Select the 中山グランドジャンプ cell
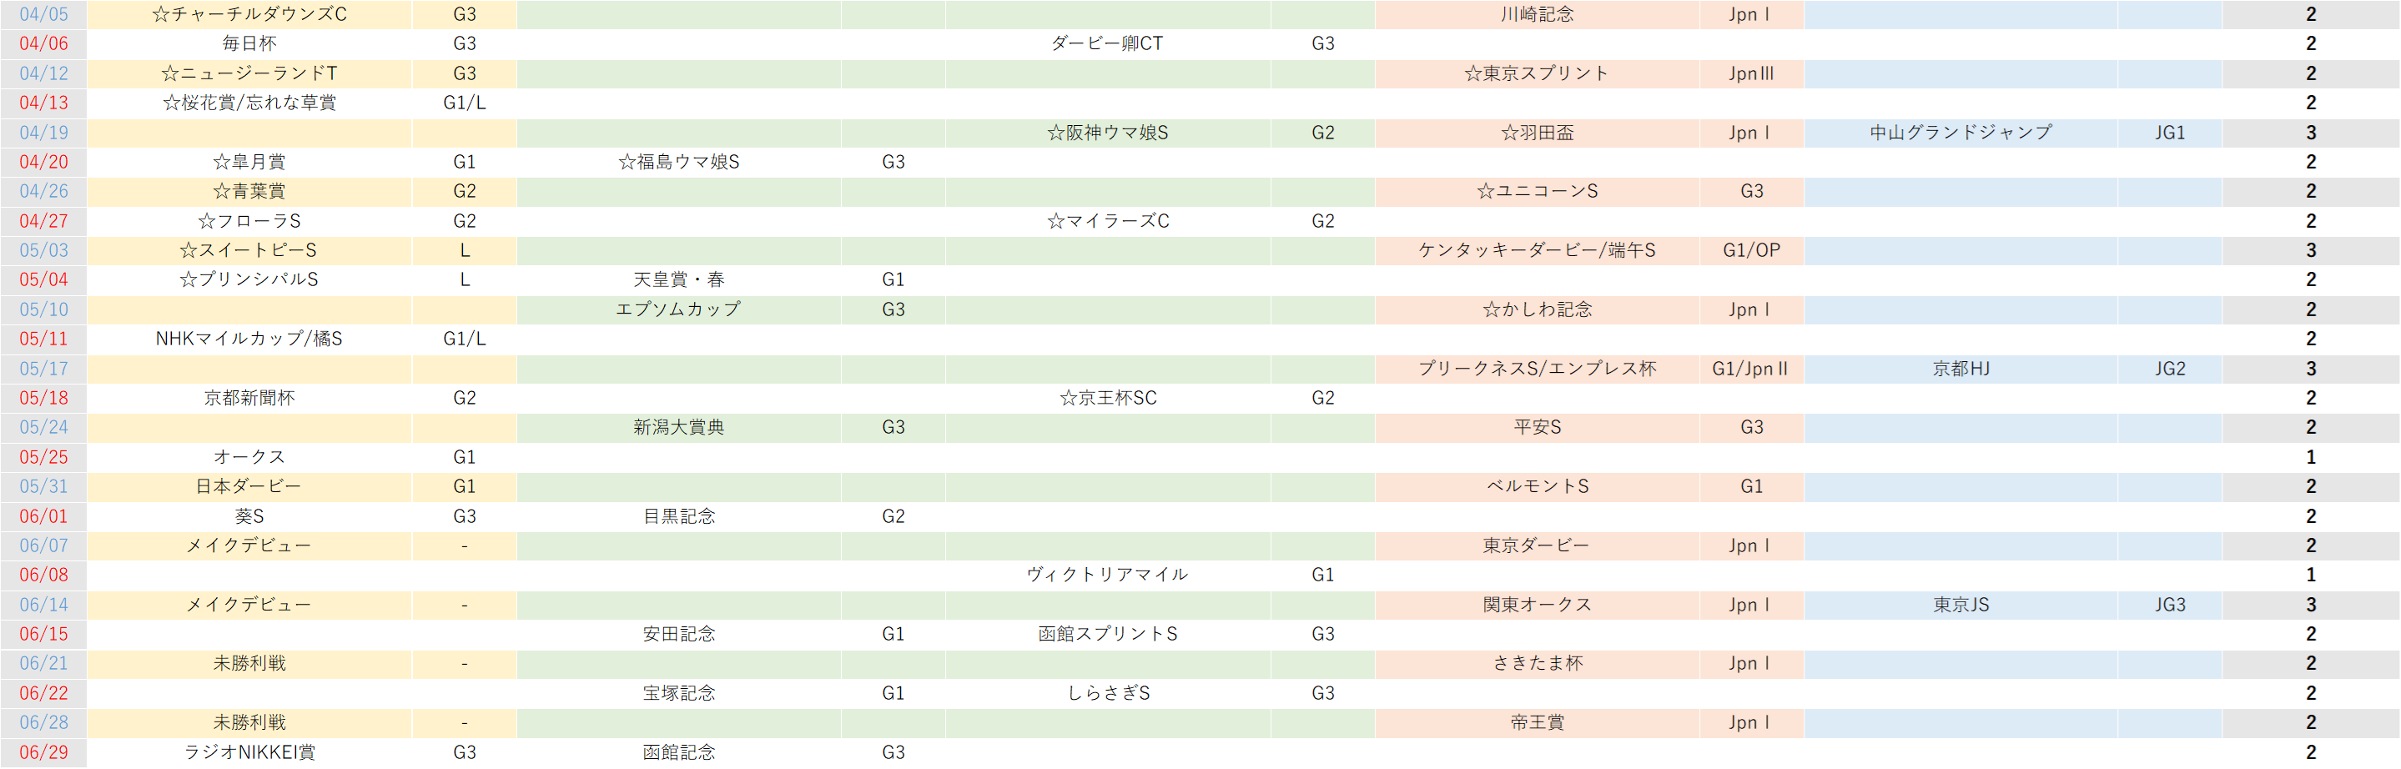Image resolution: width=2401 pixels, height=769 pixels. [x=1961, y=133]
